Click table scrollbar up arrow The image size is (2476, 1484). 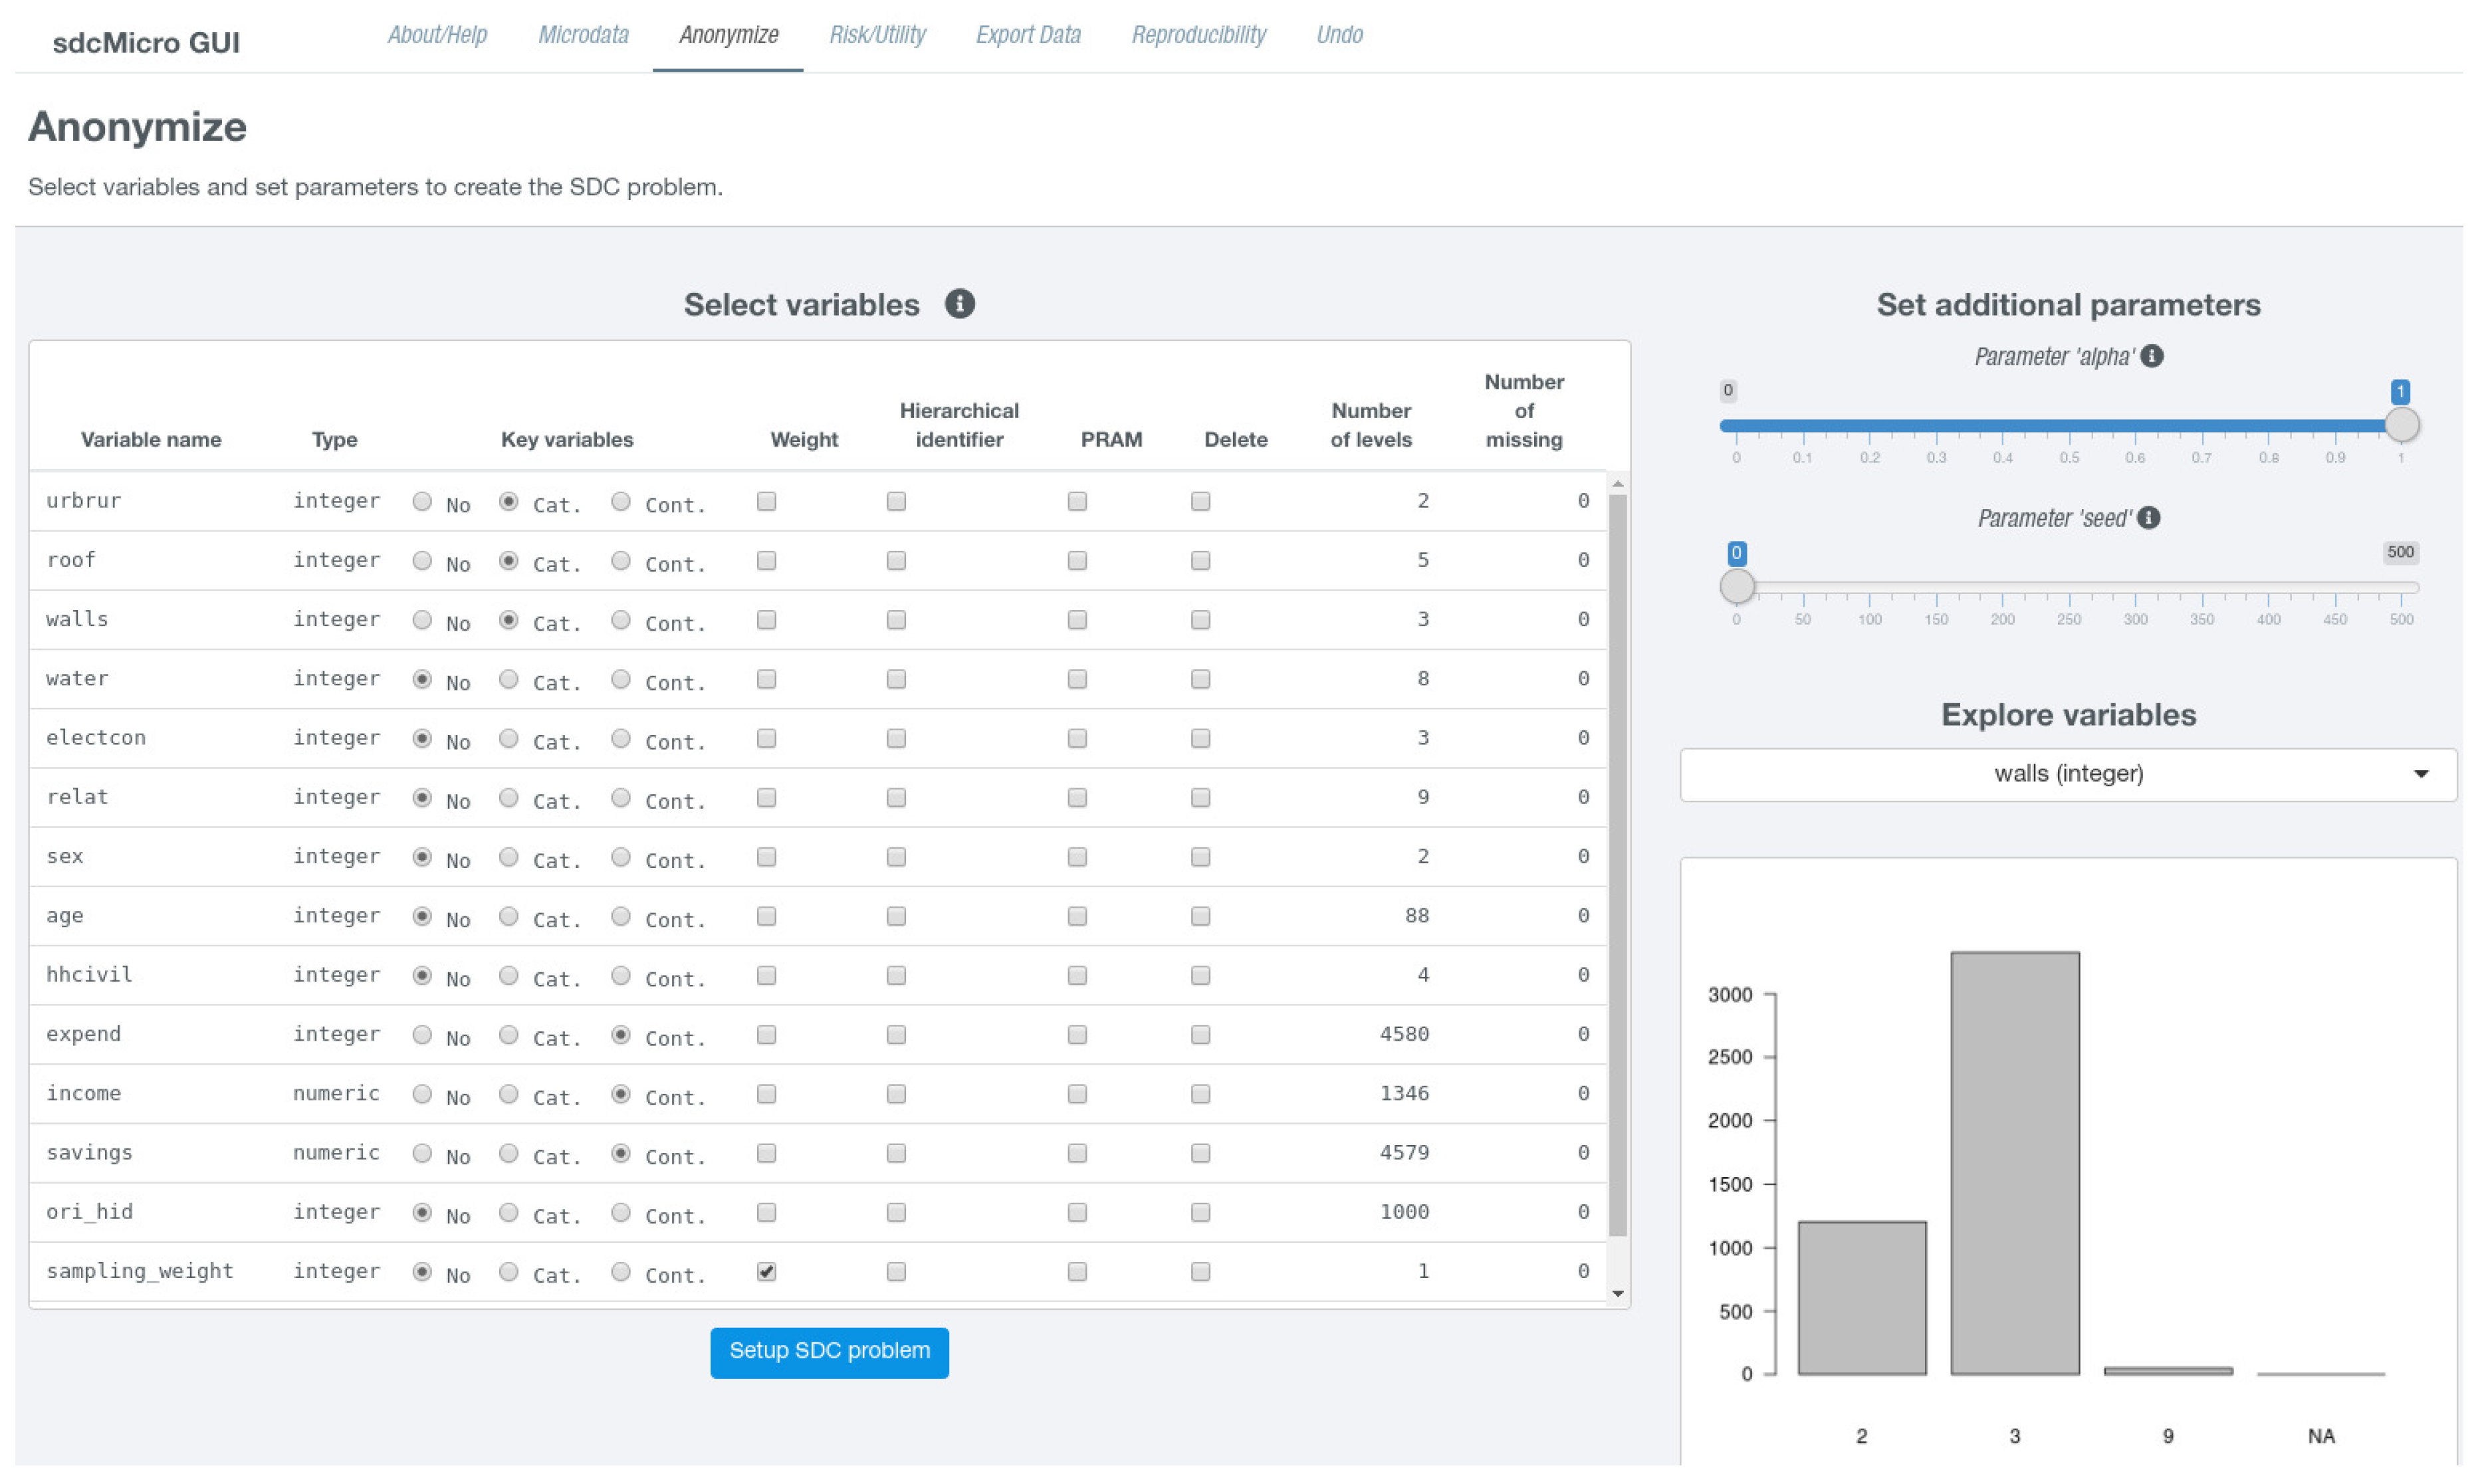point(1617,485)
